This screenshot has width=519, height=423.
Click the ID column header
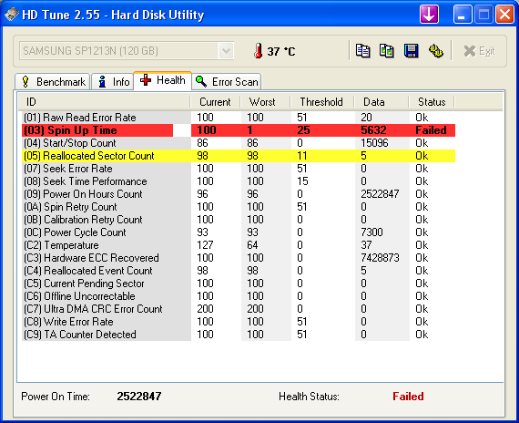105,102
